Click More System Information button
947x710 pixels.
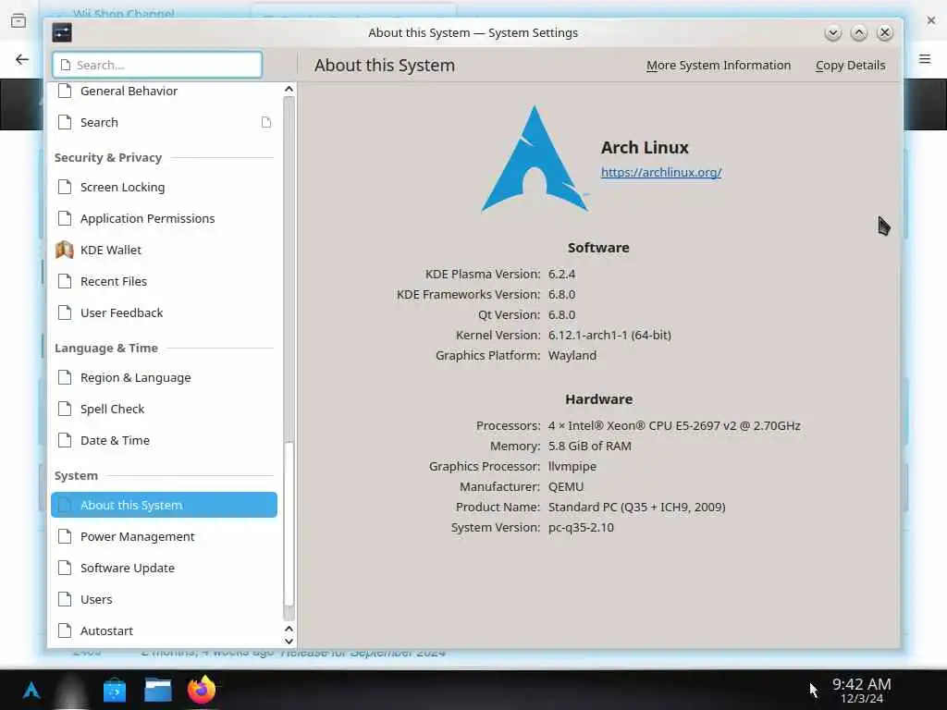[718, 66]
